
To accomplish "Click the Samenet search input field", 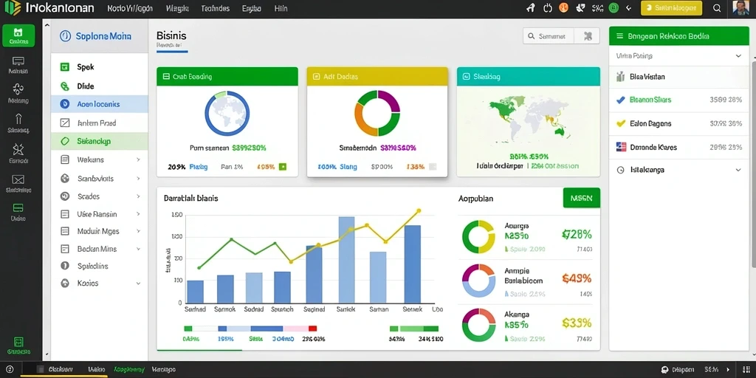I will [549, 35].
